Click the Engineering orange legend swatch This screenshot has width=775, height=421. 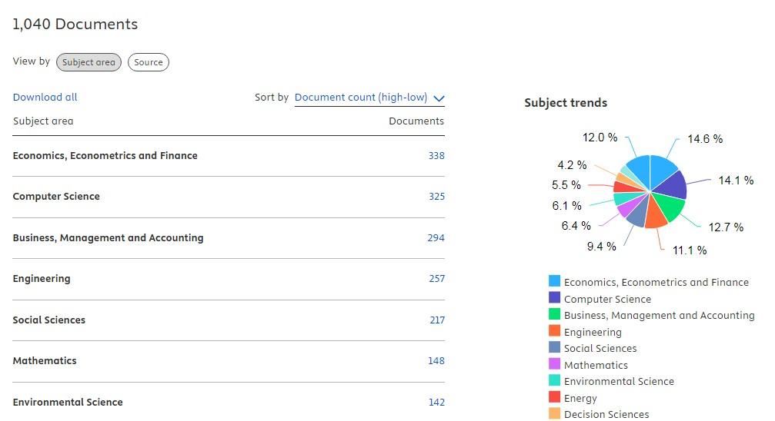coord(555,330)
